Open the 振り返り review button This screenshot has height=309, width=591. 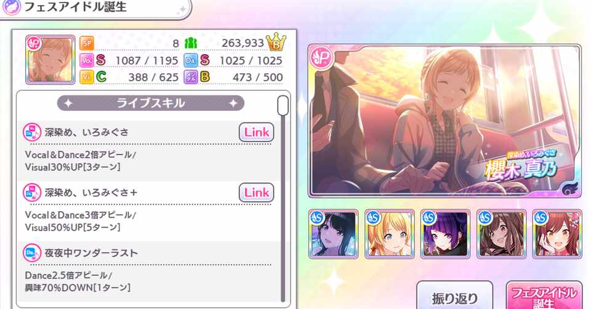point(455,295)
